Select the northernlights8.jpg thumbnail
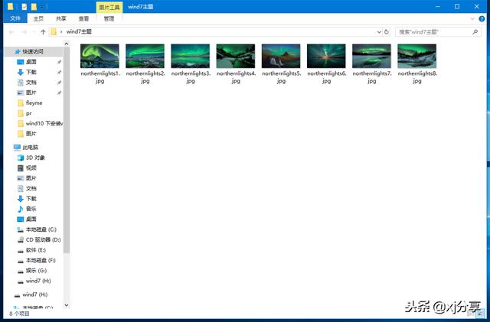This screenshot has width=490, height=322. (416, 57)
